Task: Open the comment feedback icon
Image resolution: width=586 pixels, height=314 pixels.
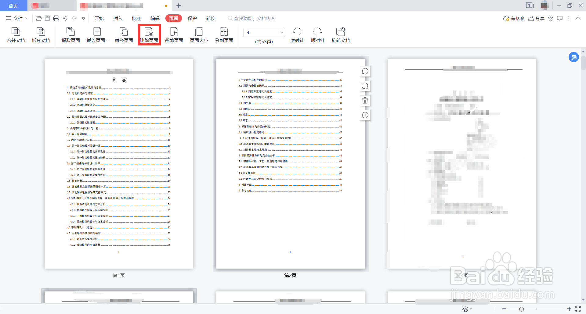Action: coord(560,18)
